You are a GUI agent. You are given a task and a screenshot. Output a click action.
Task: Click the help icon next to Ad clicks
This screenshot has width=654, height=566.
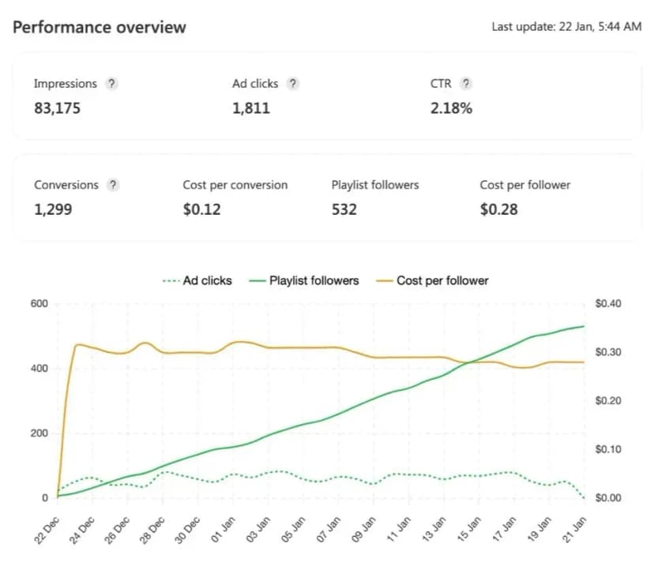(293, 84)
